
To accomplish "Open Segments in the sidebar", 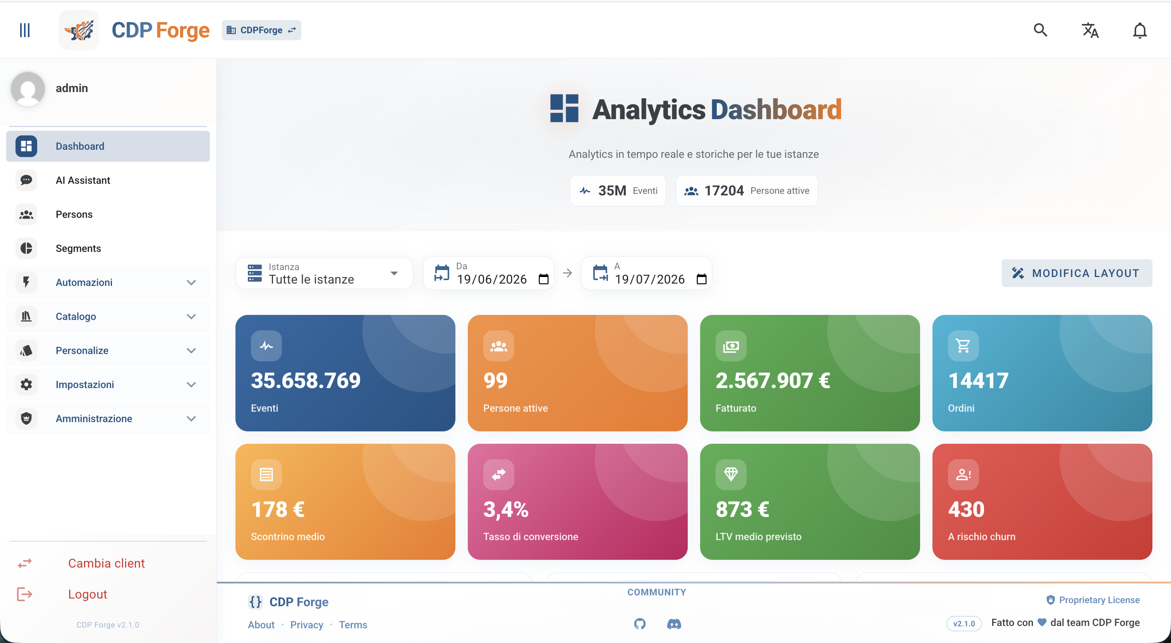I will (x=108, y=248).
